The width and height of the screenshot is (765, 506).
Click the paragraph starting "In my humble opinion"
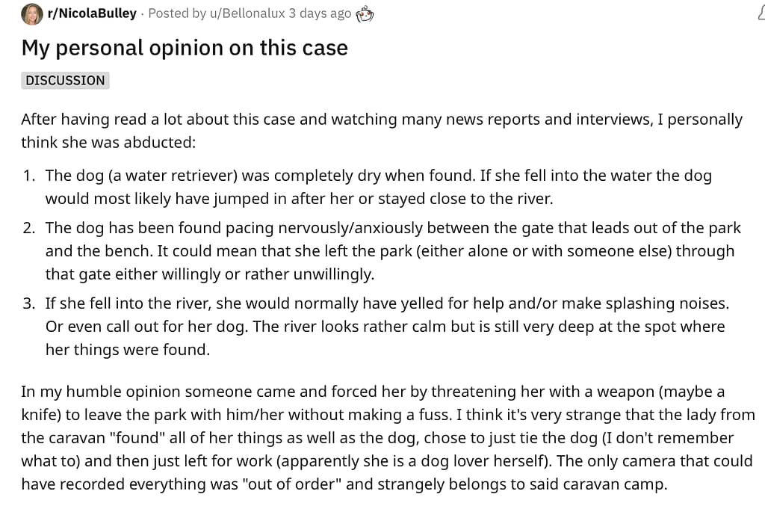[387, 438]
